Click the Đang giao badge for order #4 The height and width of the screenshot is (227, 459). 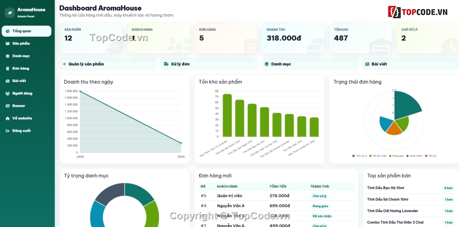[320, 206]
